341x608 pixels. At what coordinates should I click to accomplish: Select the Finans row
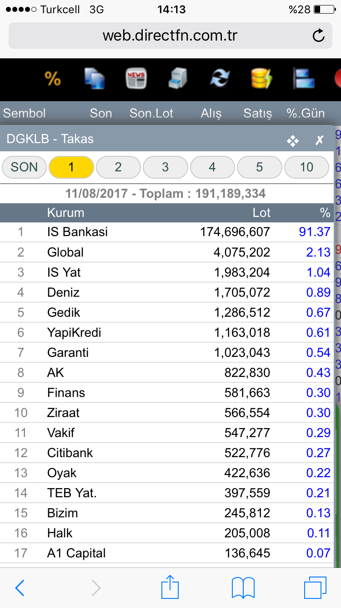point(167,392)
